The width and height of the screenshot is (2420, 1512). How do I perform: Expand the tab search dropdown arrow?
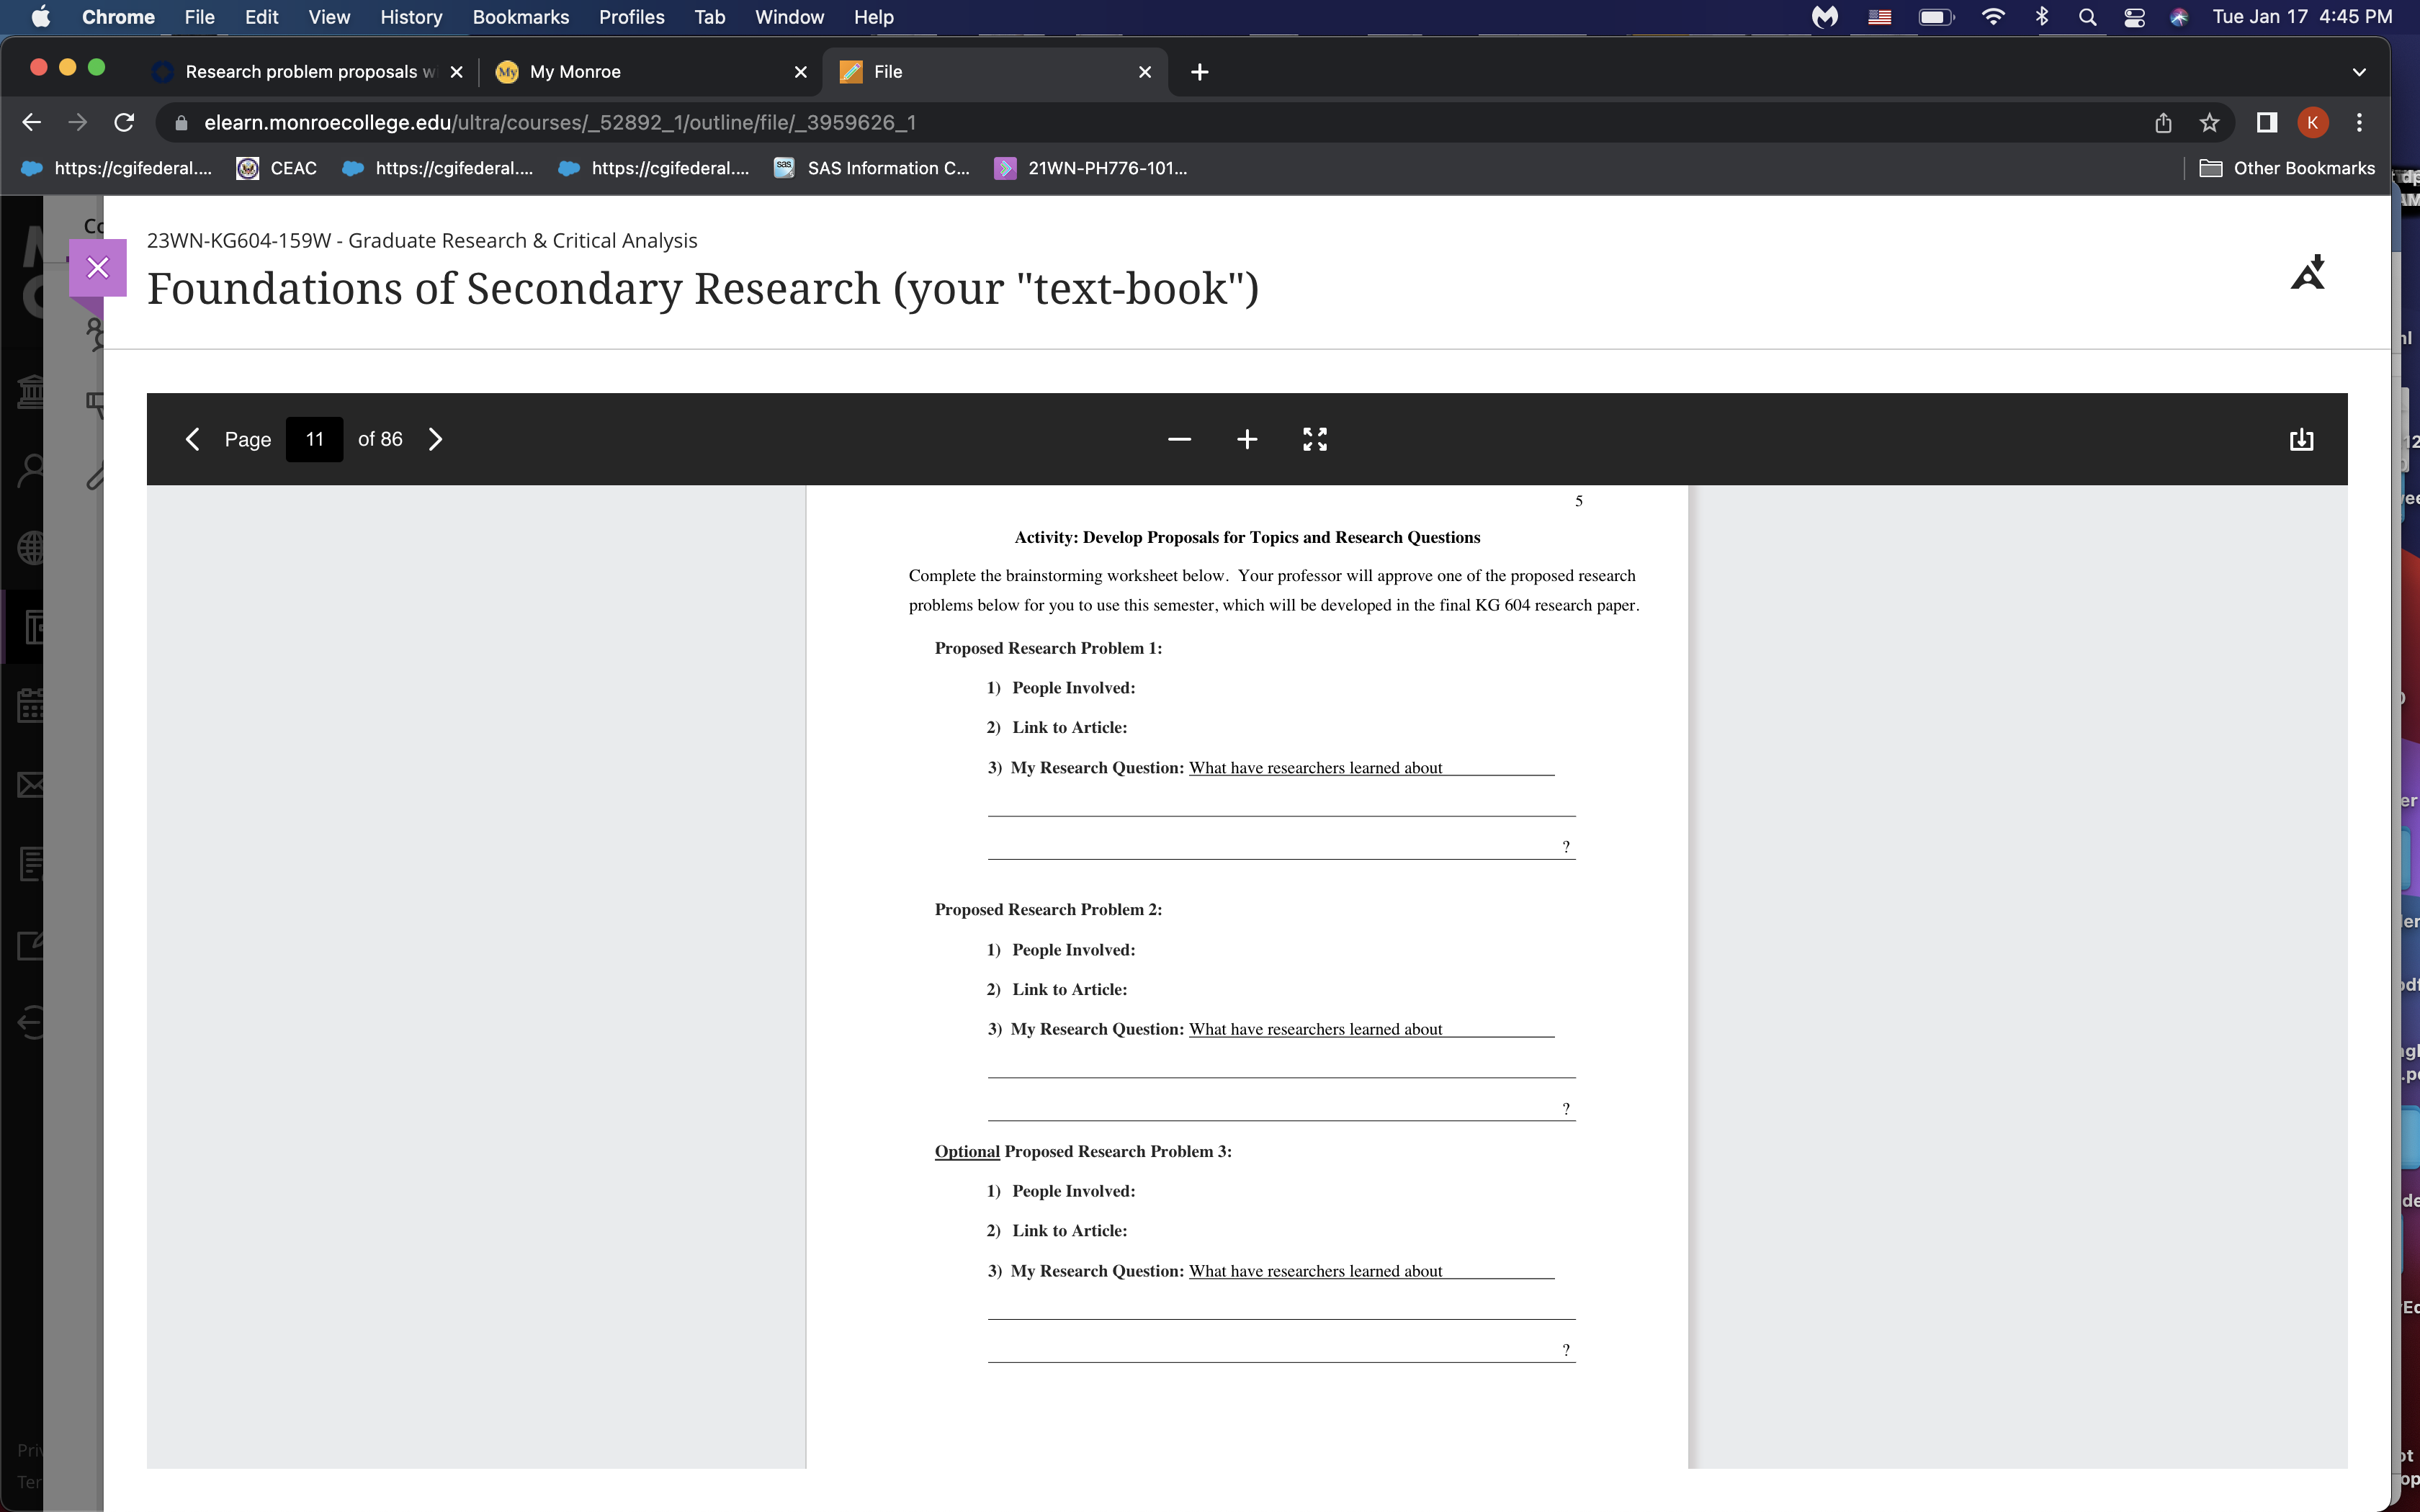(2359, 72)
